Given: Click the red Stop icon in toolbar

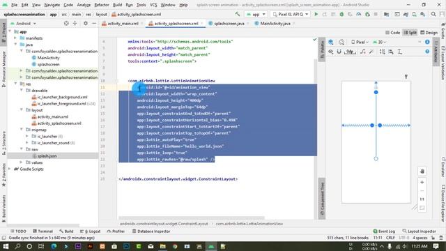Looking at the screenshot, I should pos(376,14).
